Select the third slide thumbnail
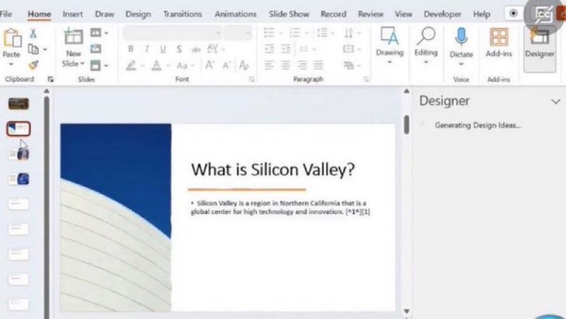Viewport: 566px width, 319px height. [19, 154]
